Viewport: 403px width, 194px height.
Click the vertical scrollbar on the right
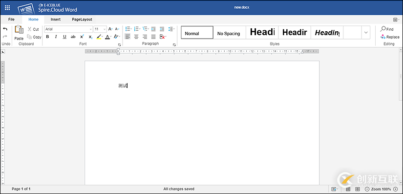(401, 76)
